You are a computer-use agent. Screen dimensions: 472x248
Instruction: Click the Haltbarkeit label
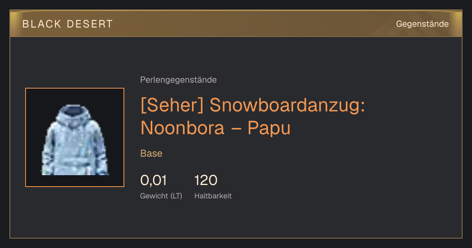(x=213, y=196)
